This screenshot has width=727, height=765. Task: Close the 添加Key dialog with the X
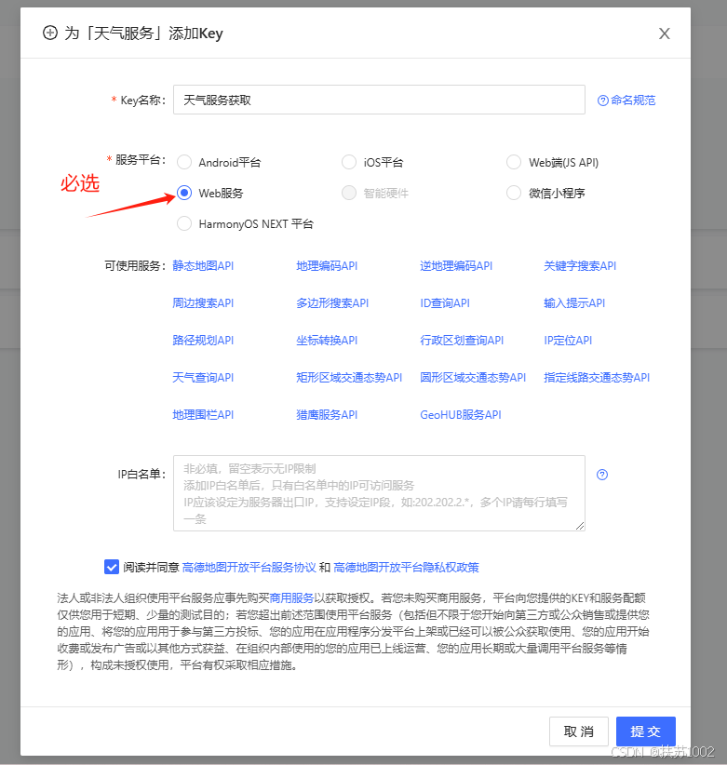point(664,34)
